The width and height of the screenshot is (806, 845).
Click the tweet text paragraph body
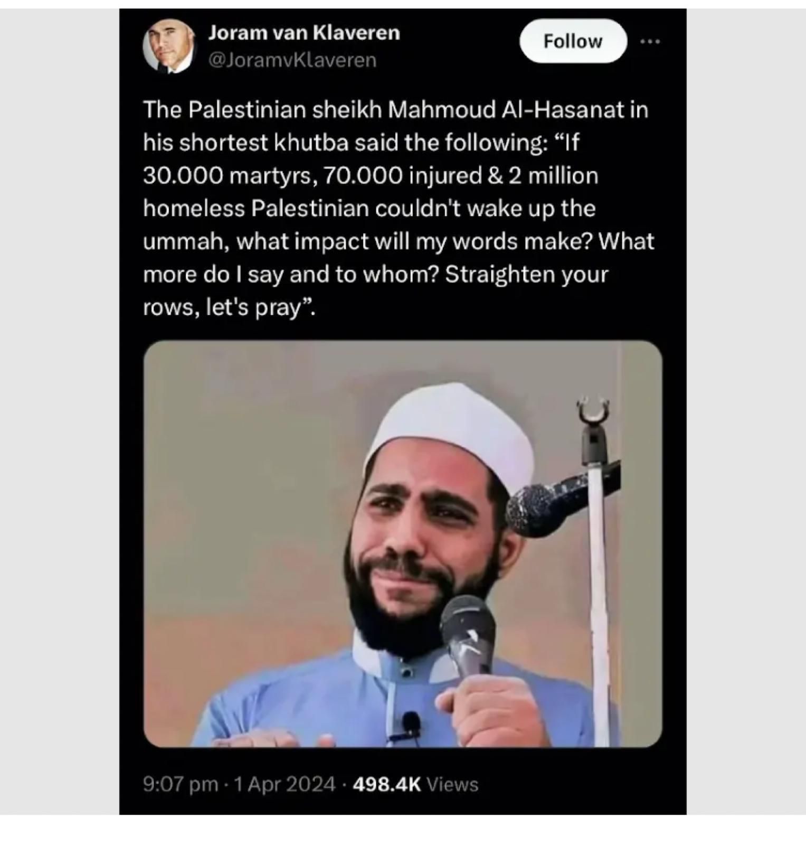(399, 209)
